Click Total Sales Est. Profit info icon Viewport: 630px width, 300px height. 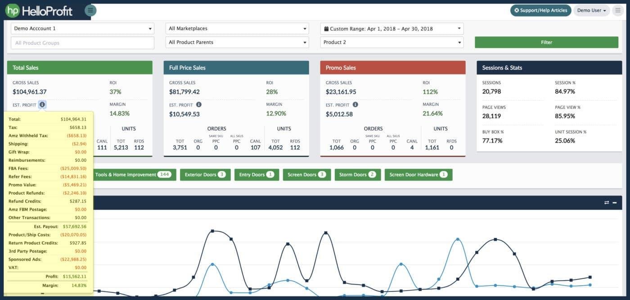(x=42, y=105)
